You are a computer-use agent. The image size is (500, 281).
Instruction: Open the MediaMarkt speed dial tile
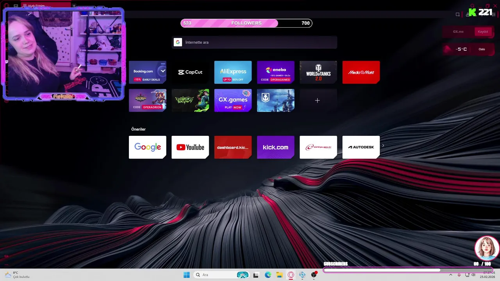pos(361,72)
